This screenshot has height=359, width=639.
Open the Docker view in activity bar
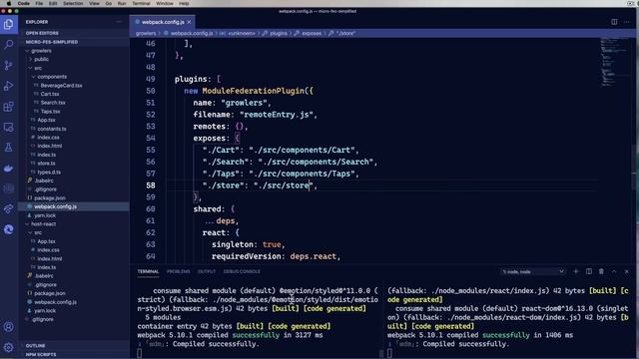point(9,169)
